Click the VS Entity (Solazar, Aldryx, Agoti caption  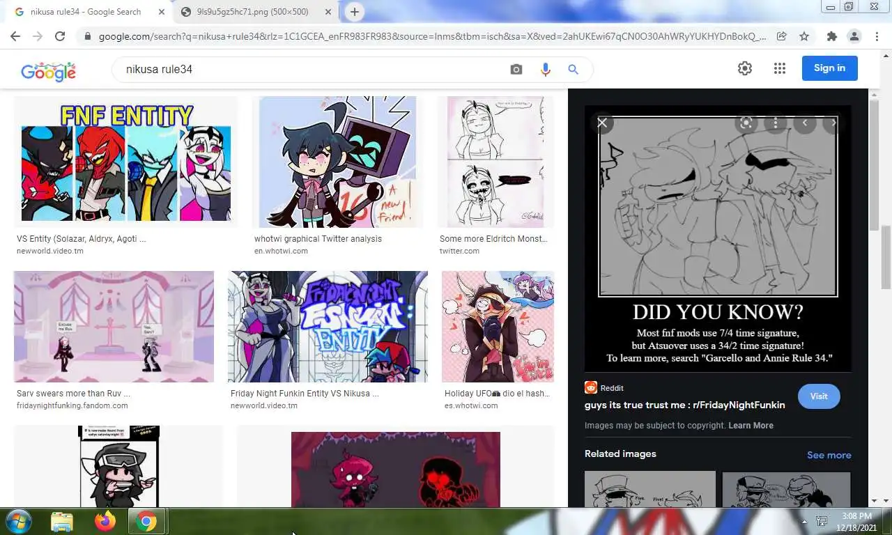click(82, 239)
